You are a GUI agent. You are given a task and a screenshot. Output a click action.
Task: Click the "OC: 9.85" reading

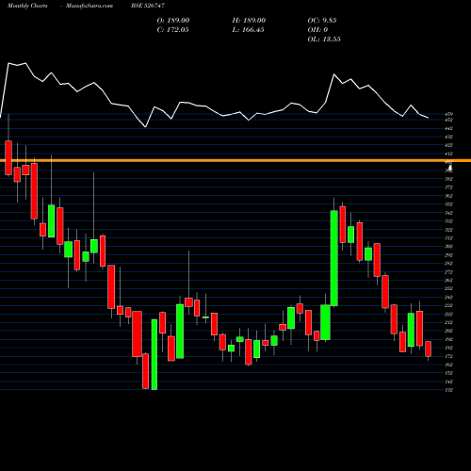tap(322, 21)
